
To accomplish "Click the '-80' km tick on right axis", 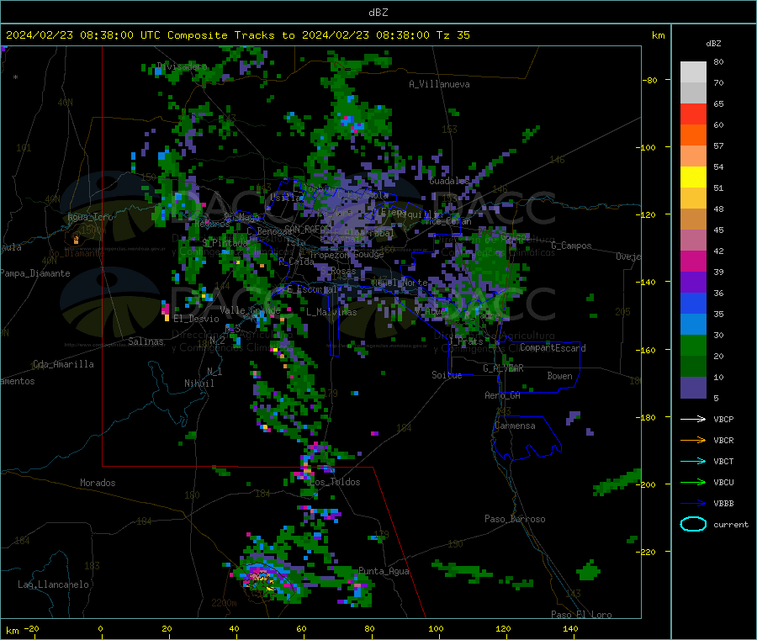I will coord(650,80).
